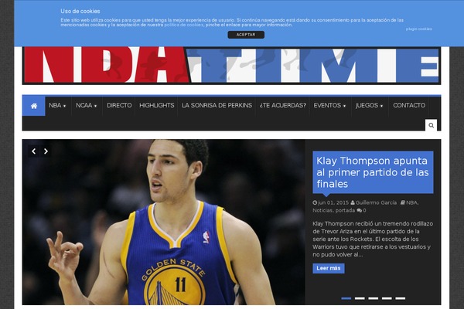Viewport: 464px width, 309px height.
Task: Open the search magnifier icon
Action: click(432, 125)
